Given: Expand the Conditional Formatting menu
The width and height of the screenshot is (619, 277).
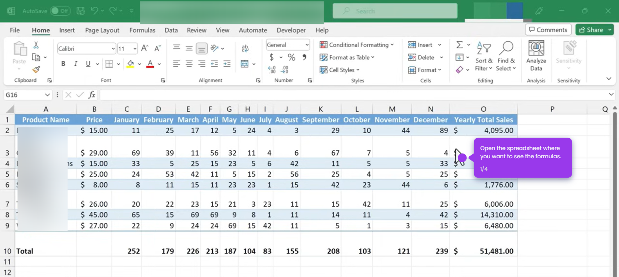Looking at the screenshot, I should click(x=357, y=45).
